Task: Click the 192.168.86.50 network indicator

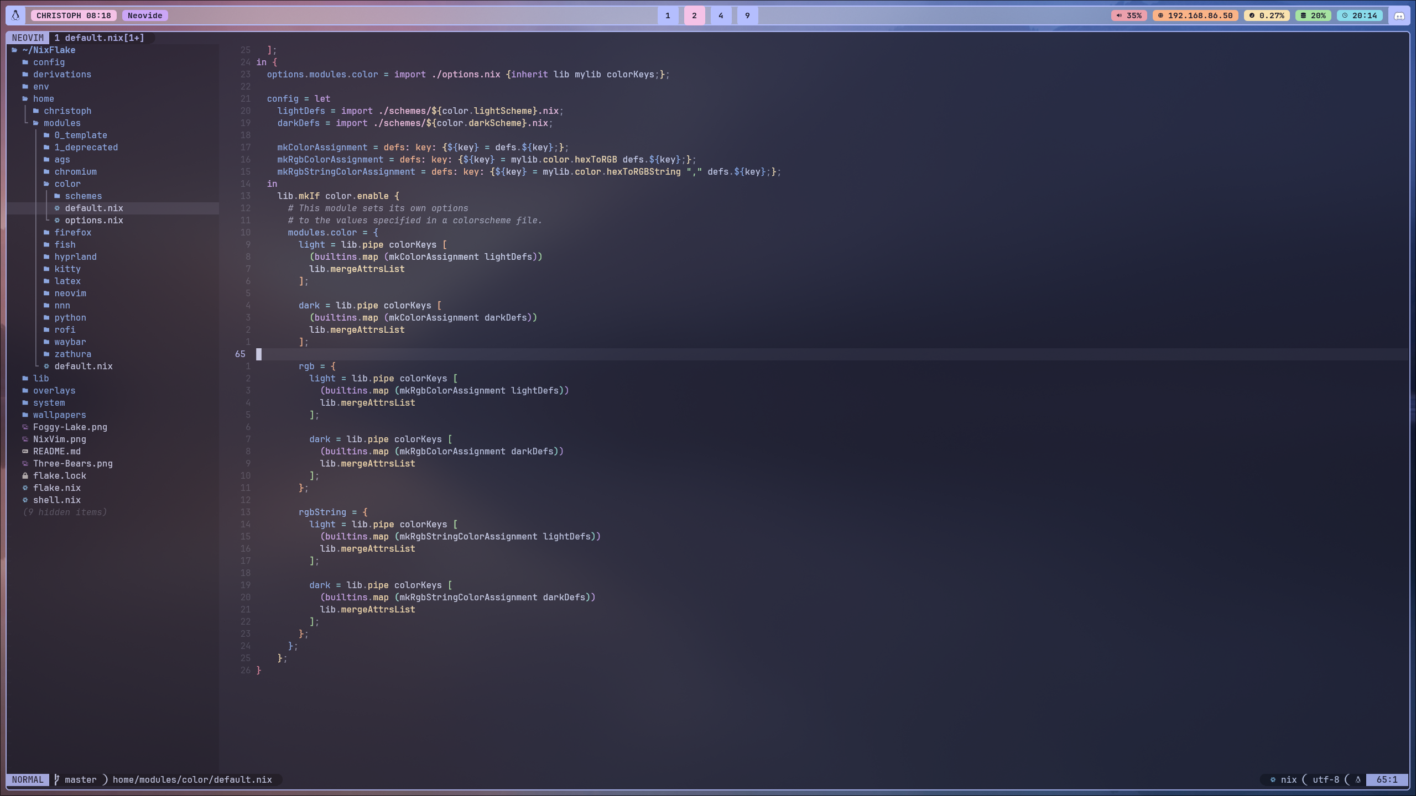Action: pos(1195,15)
